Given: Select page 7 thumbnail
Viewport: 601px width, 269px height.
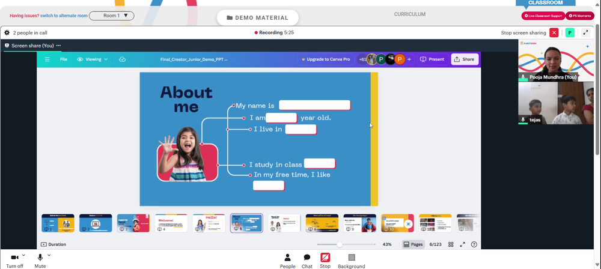Looking at the screenshot, I should pyautogui.click(x=284, y=223).
